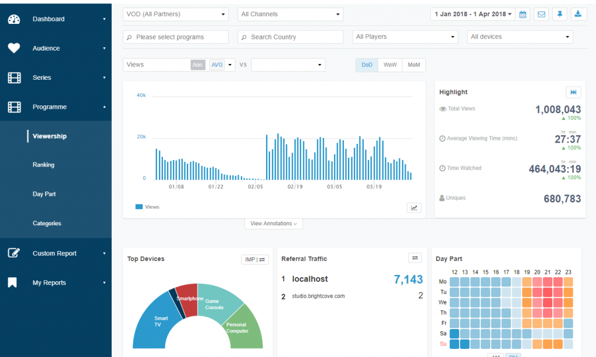Click the pin icon in the toolbar
Image resolution: width=596 pixels, height=357 pixels.
point(559,14)
